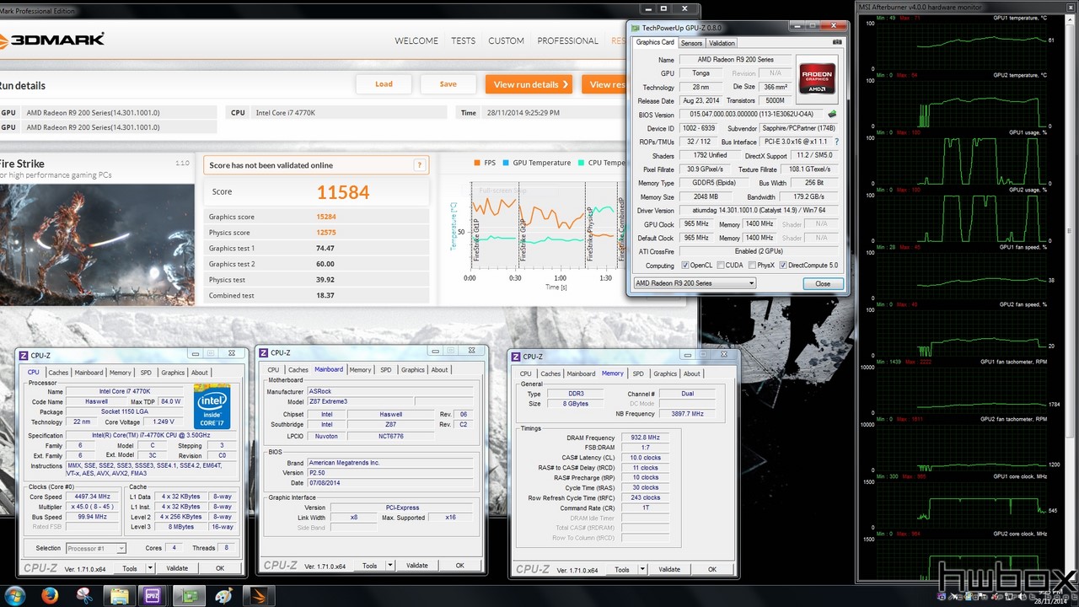
Task: Click the Fire Strike preview image
Action: pyautogui.click(x=98, y=244)
